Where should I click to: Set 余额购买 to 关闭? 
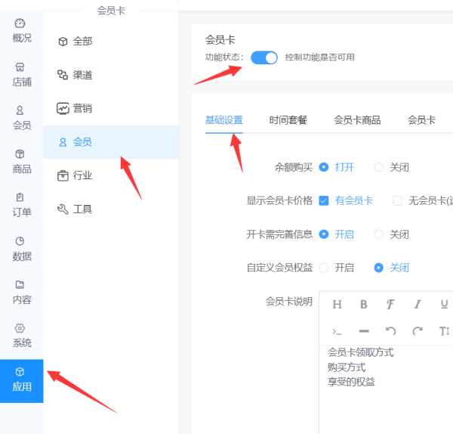(x=391, y=167)
